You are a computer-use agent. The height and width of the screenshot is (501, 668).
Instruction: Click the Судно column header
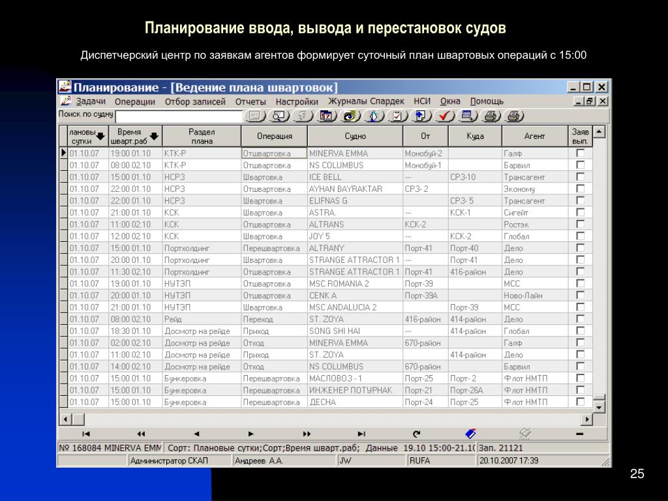[x=356, y=136]
